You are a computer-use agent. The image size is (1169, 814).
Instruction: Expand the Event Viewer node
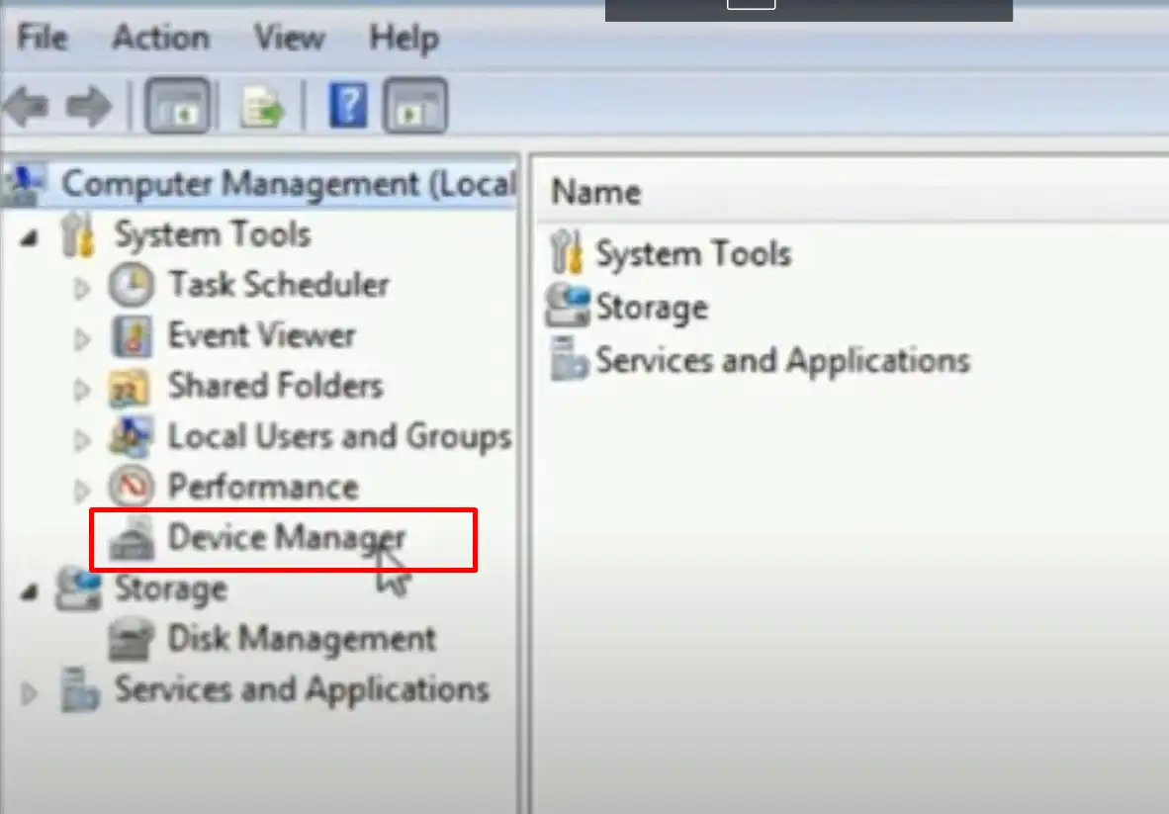[x=82, y=339]
